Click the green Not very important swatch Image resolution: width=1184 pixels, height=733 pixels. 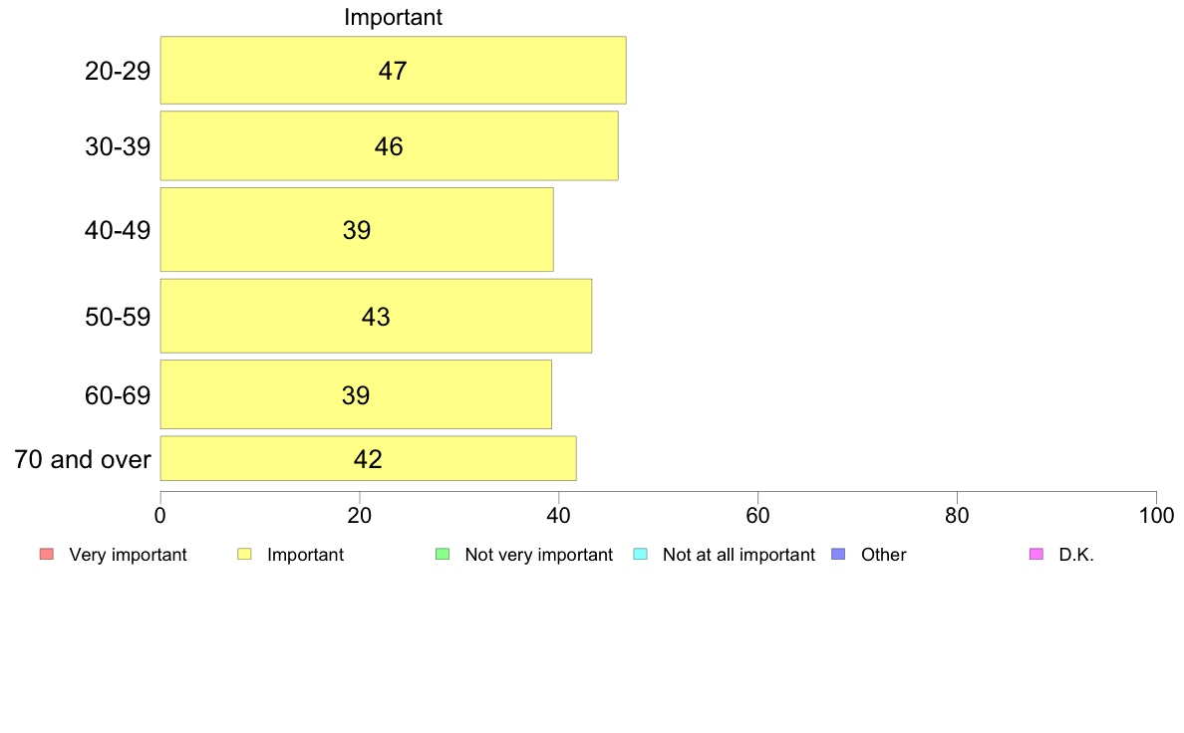click(443, 554)
